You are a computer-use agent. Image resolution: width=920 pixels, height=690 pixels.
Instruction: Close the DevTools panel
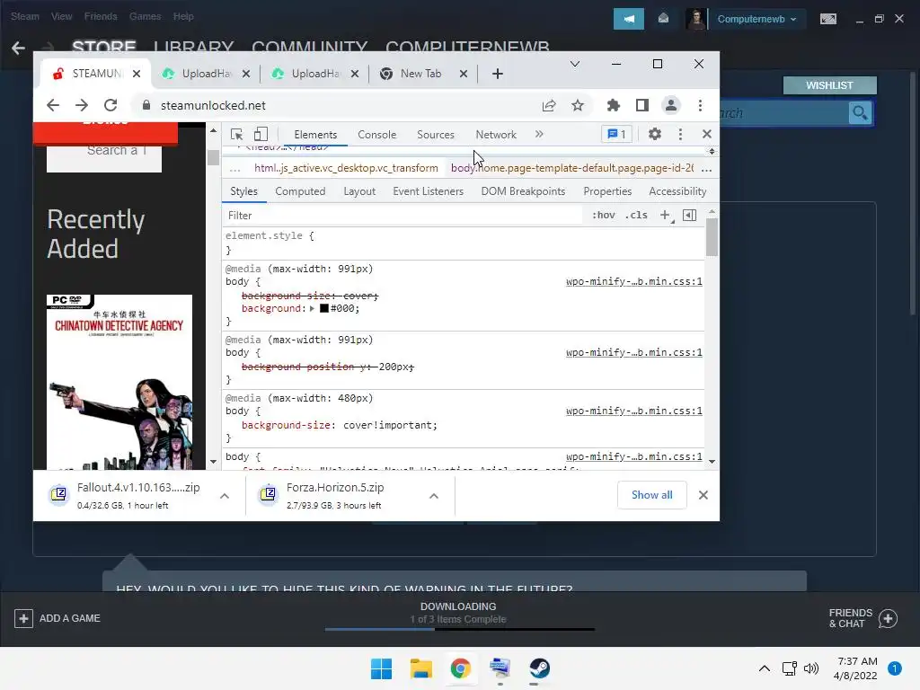coord(706,135)
